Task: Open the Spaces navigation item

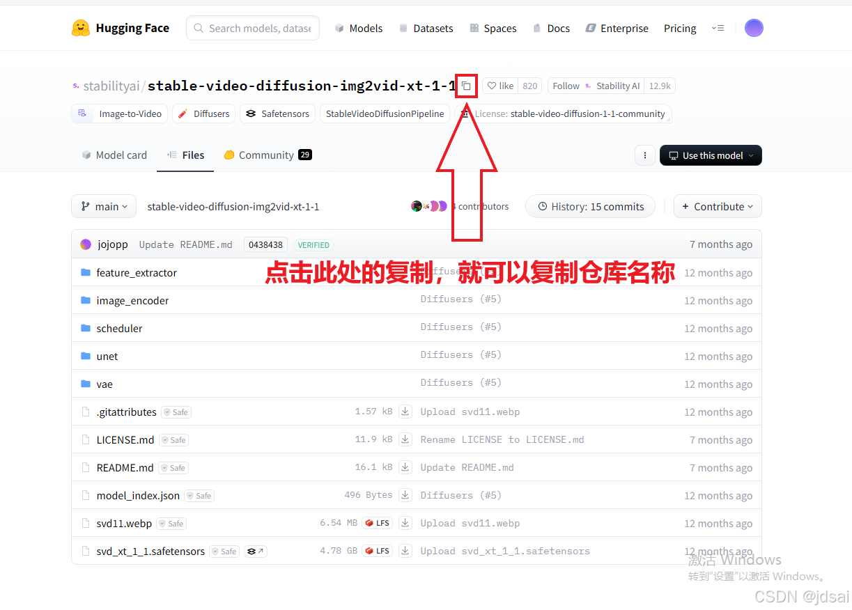Action: point(493,28)
